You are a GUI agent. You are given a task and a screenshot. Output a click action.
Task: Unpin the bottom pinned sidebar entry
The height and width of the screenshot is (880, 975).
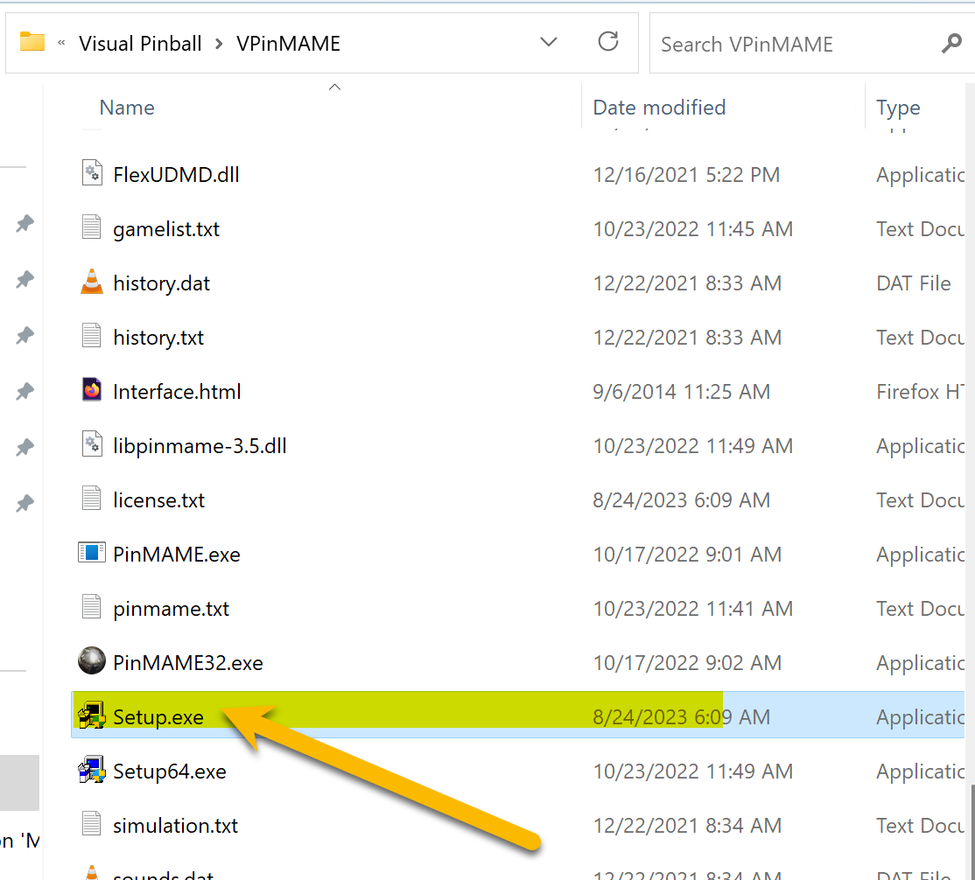pos(24,503)
